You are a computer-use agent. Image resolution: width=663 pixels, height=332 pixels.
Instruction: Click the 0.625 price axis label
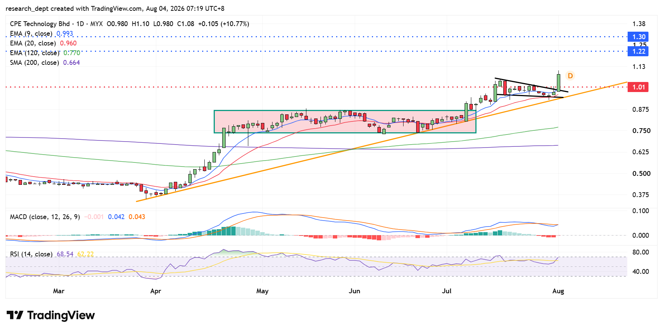(641, 152)
